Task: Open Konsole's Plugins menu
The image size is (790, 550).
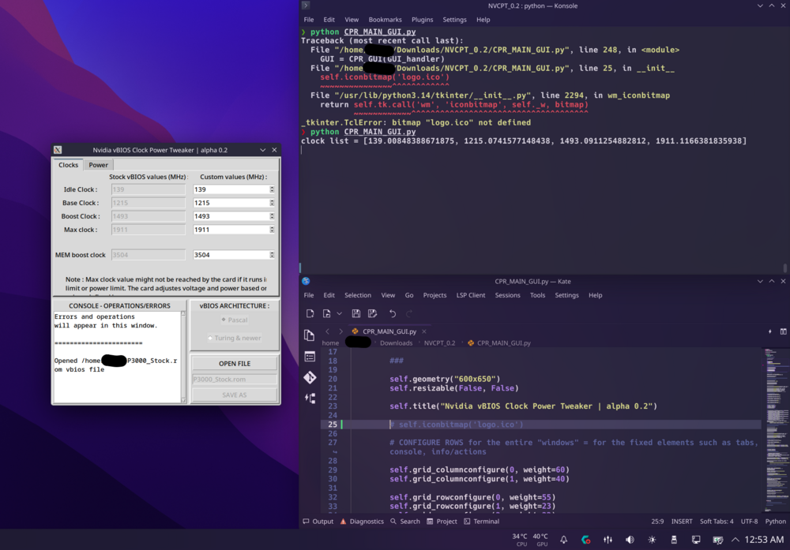Action: click(x=422, y=20)
